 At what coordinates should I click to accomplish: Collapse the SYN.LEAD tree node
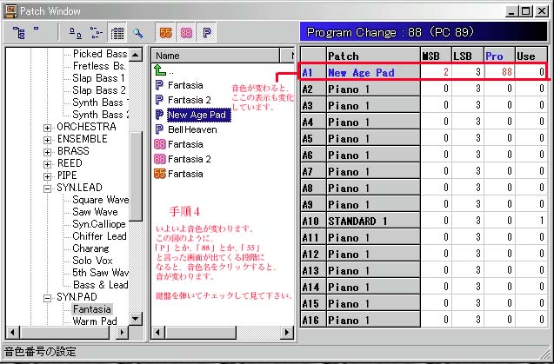pos(48,188)
